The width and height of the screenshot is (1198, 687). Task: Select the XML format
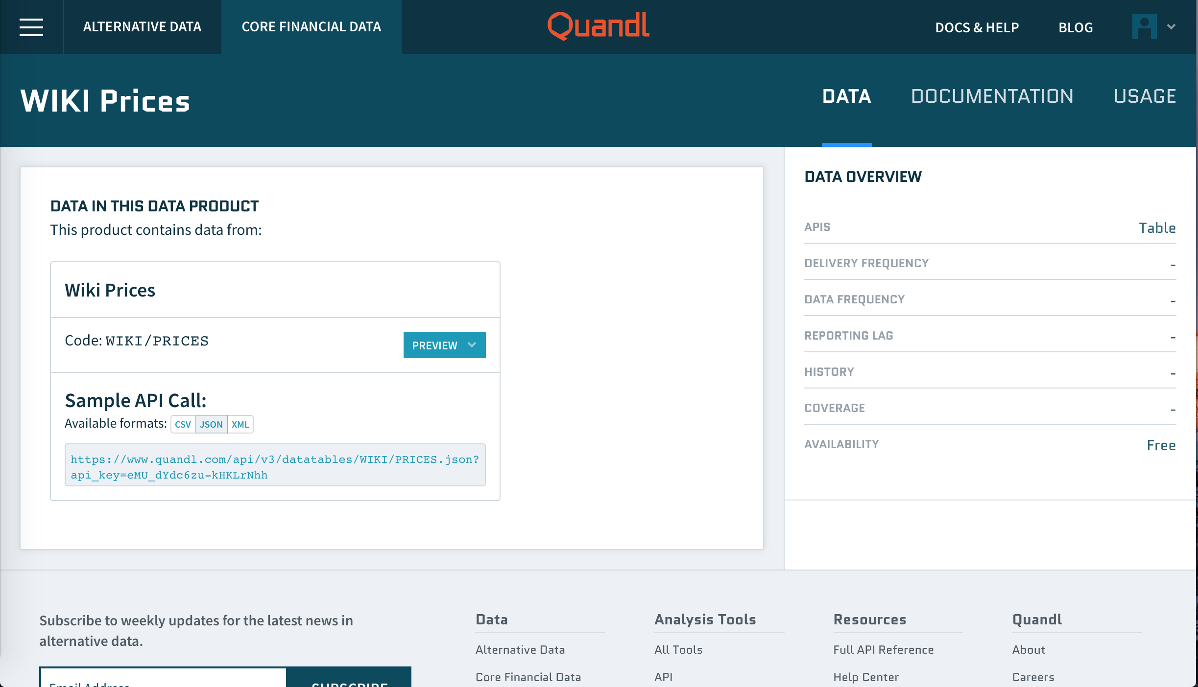pyautogui.click(x=240, y=424)
